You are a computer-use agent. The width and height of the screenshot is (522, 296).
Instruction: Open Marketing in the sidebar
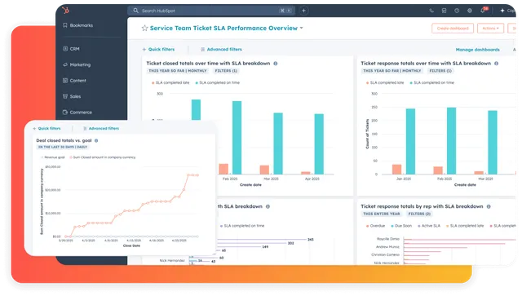point(77,64)
